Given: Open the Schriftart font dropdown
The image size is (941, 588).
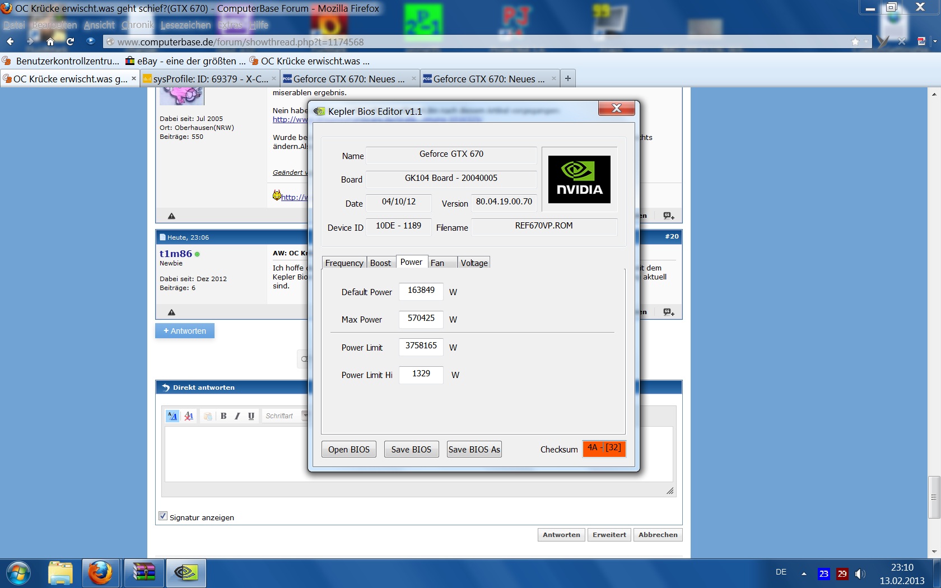Looking at the screenshot, I should (x=285, y=416).
